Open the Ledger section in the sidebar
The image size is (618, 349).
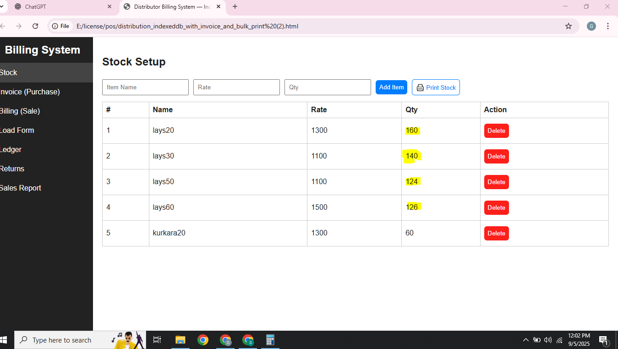(11, 149)
